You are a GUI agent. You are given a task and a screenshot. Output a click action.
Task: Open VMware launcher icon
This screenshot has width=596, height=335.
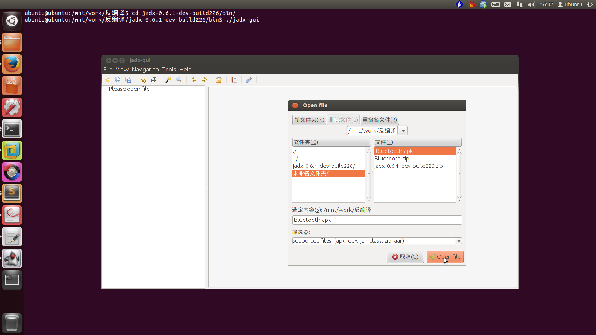[12, 150]
